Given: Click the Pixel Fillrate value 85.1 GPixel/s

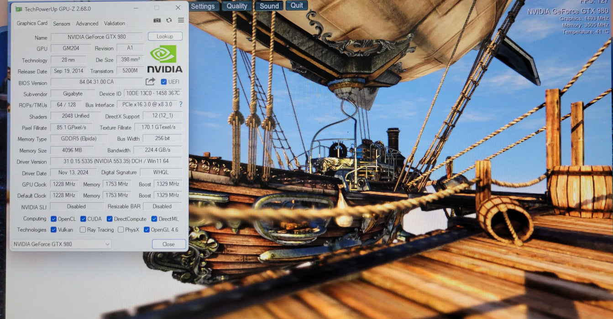Looking at the screenshot, I should pyautogui.click(x=71, y=128).
